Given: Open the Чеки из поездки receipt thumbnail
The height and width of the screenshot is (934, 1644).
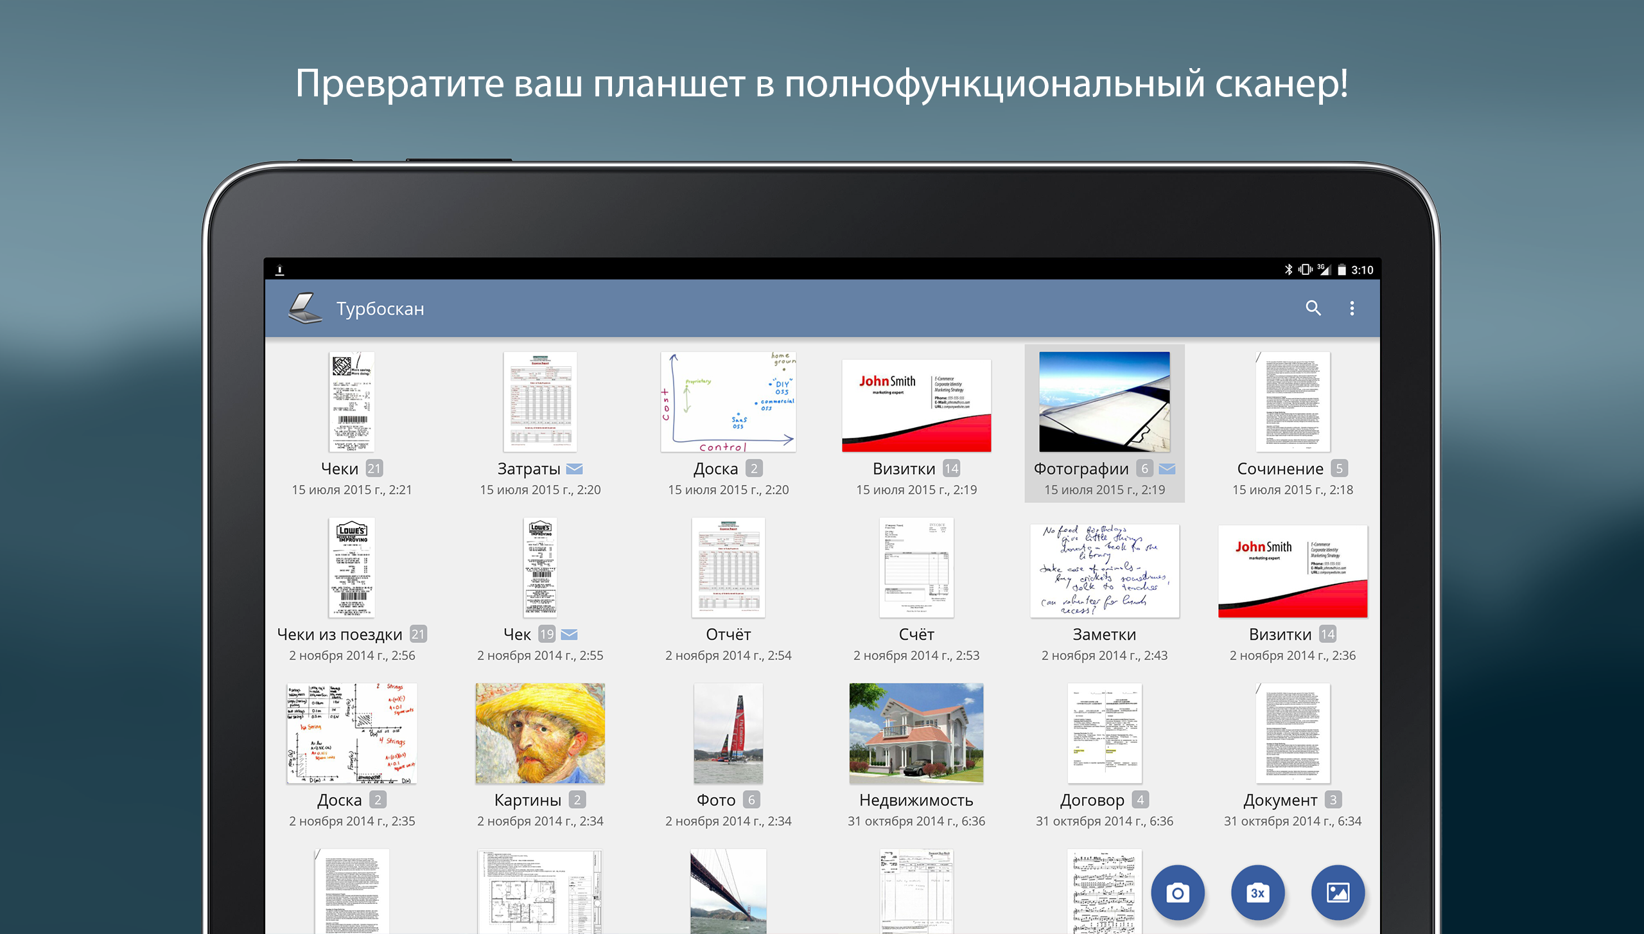Looking at the screenshot, I should [x=352, y=567].
